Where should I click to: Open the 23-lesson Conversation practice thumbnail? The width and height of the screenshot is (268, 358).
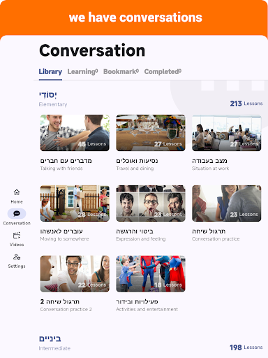[227, 203]
